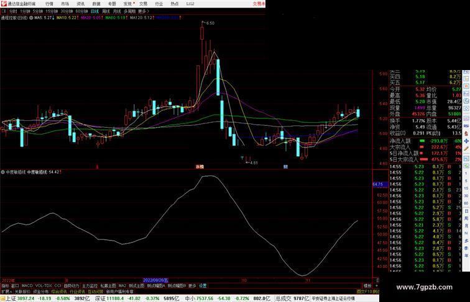470x302 pixels.
Task: Click the 买五 5.17 order row
Action: click(426, 82)
